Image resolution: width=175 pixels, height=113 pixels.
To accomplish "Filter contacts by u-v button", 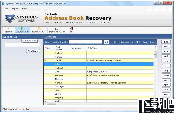I will click(x=166, y=94).
